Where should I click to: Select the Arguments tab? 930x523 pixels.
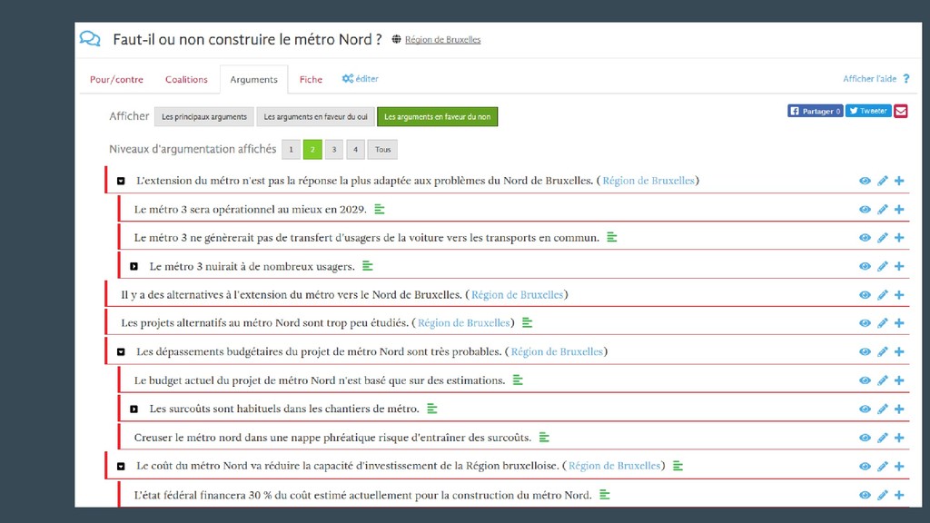pos(253,80)
